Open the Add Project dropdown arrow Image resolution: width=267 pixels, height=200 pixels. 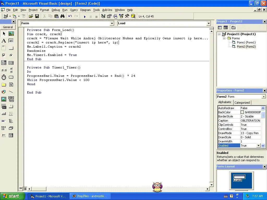[10, 16]
